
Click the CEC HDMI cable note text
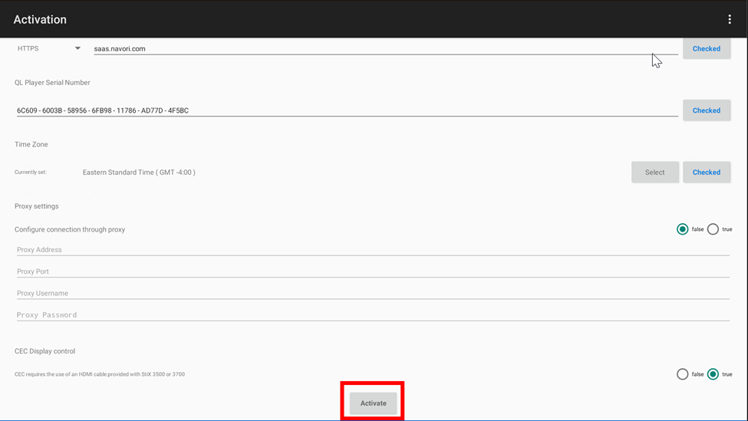(x=100, y=374)
